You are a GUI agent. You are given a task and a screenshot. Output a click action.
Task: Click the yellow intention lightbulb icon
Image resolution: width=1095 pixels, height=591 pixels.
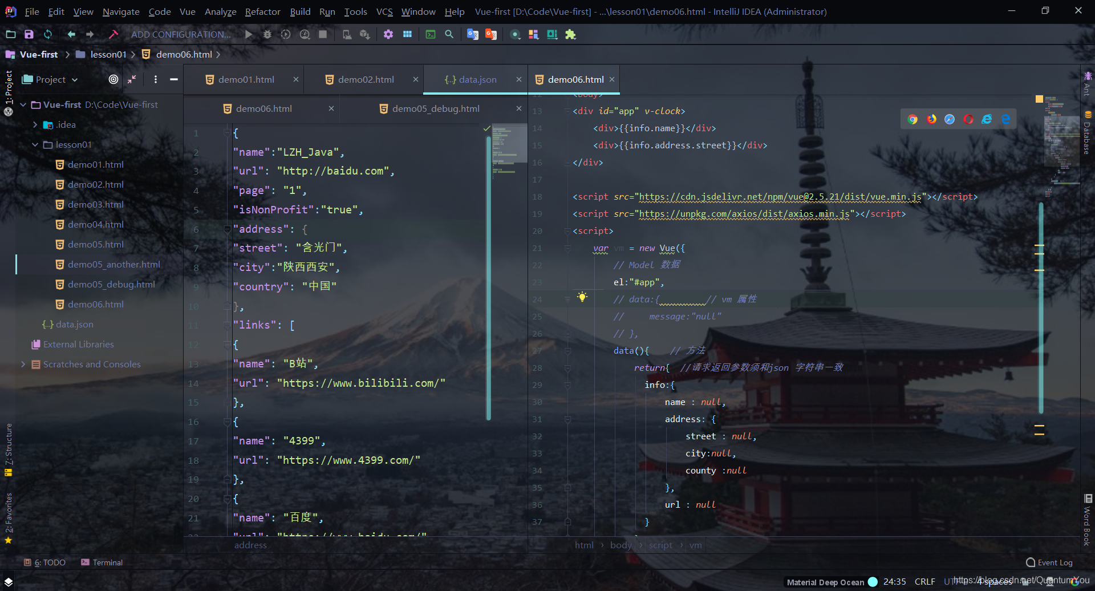[x=582, y=297]
